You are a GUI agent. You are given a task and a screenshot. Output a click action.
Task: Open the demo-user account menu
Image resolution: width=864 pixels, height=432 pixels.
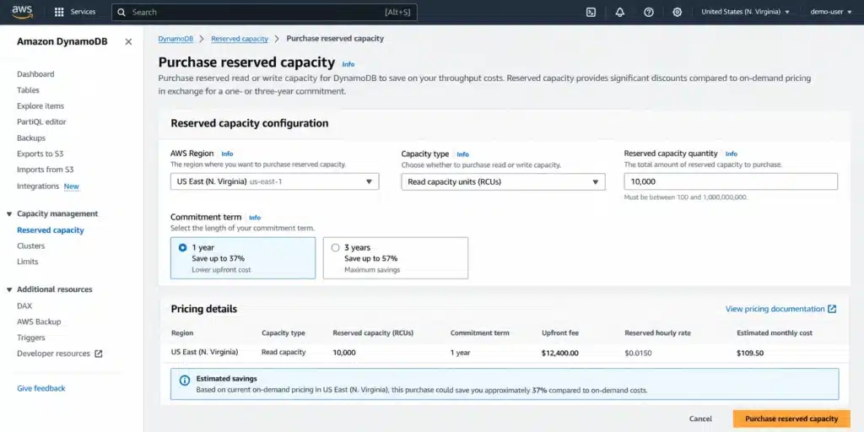point(831,12)
